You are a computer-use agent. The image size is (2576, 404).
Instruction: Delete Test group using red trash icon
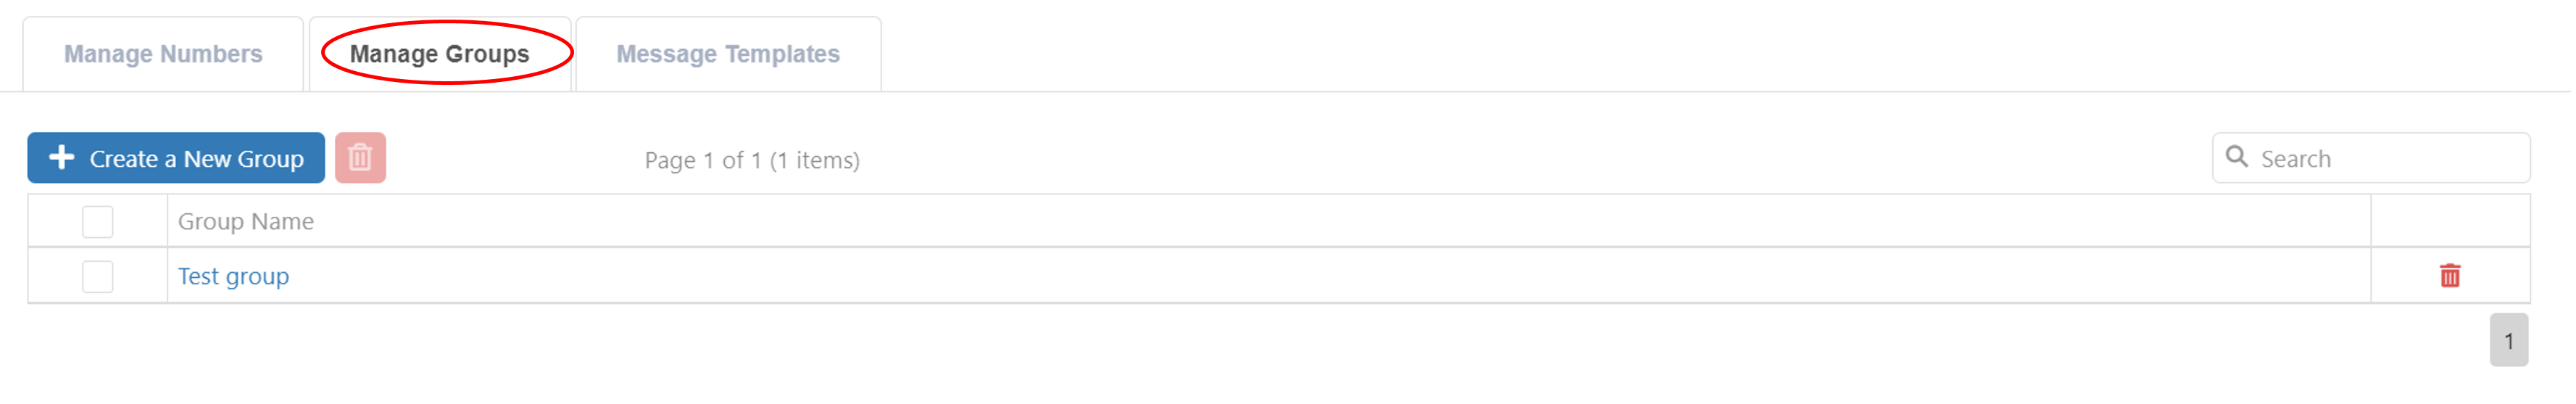pyautogui.click(x=2449, y=276)
